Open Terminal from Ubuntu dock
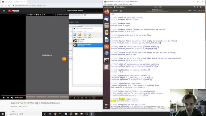Screen dimensions: 206x116 point(107,60)
